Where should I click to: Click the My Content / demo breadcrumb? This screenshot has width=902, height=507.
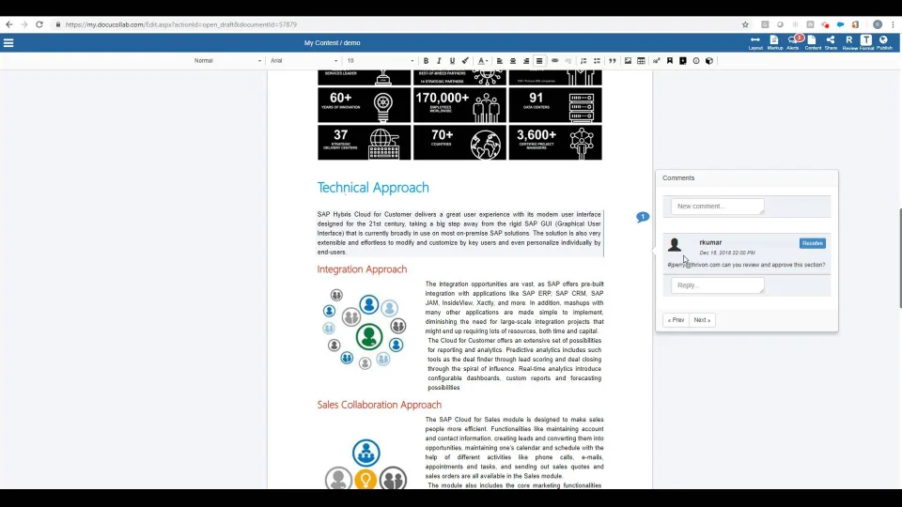[332, 43]
